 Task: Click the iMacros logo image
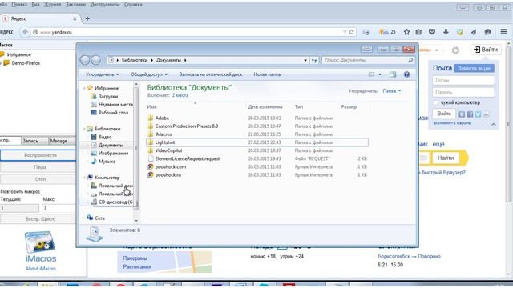(40, 242)
